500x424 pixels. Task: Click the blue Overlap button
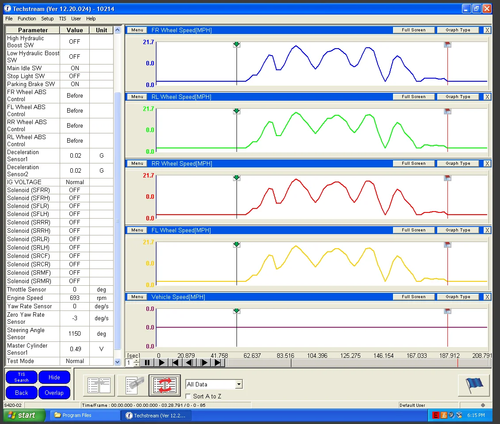(54, 393)
